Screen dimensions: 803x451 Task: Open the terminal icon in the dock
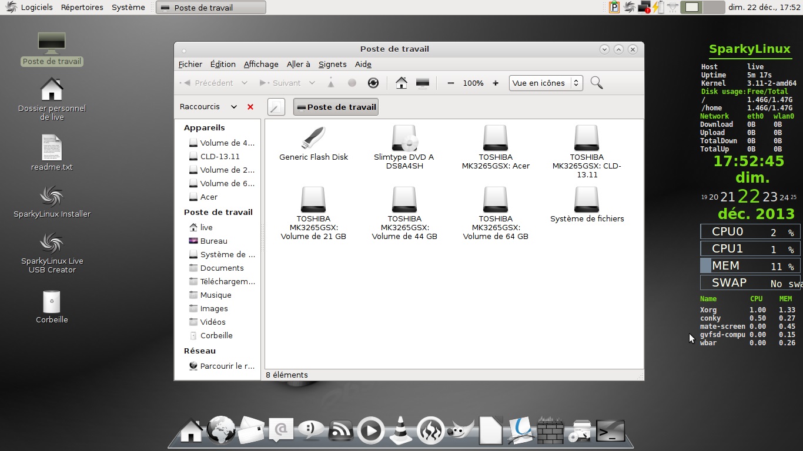(x=610, y=431)
